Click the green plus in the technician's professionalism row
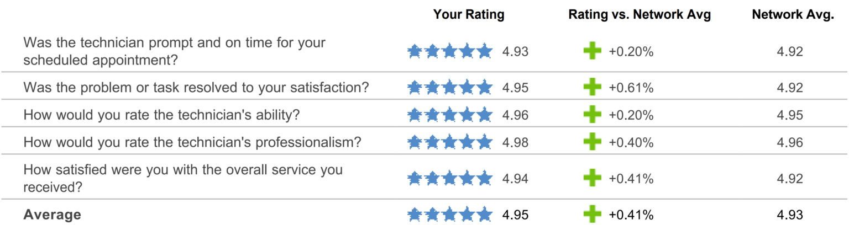This screenshot has height=225, width=849. coord(593,142)
